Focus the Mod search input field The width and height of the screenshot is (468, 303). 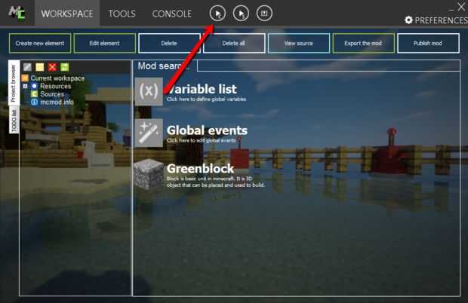(328, 66)
